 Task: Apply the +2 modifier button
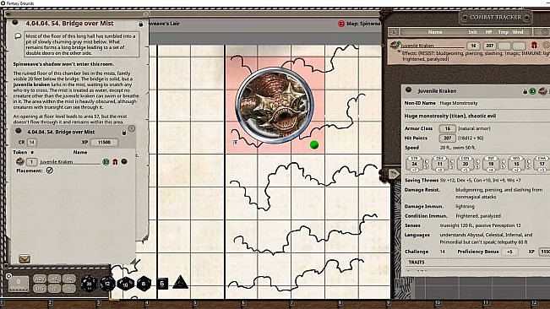tap(54, 279)
